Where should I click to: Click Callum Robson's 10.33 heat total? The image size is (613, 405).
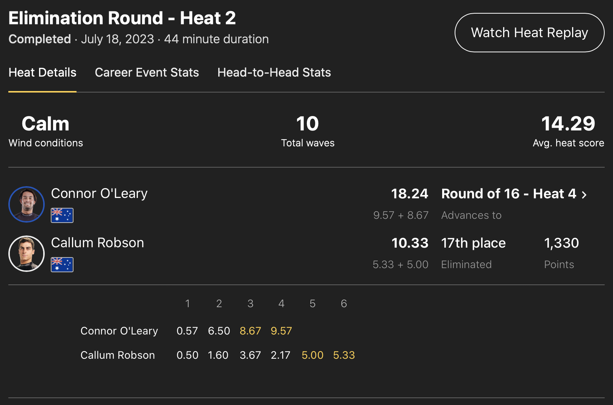[x=410, y=243]
